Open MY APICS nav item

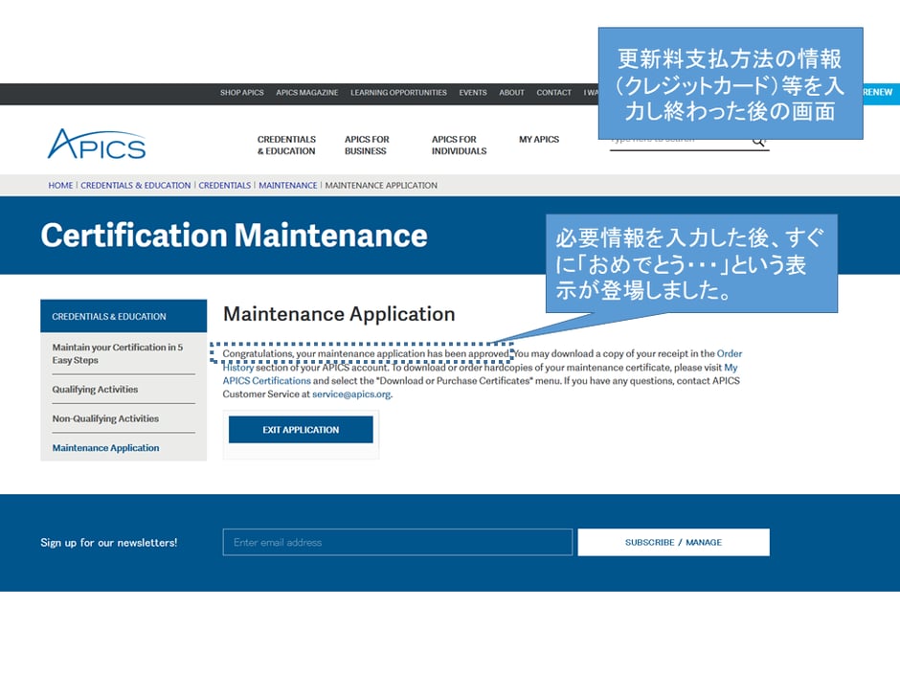pyautogui.click(x=539, y=140)
